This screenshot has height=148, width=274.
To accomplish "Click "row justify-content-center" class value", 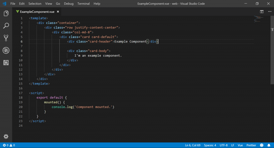I will click(x=92, y=27).
